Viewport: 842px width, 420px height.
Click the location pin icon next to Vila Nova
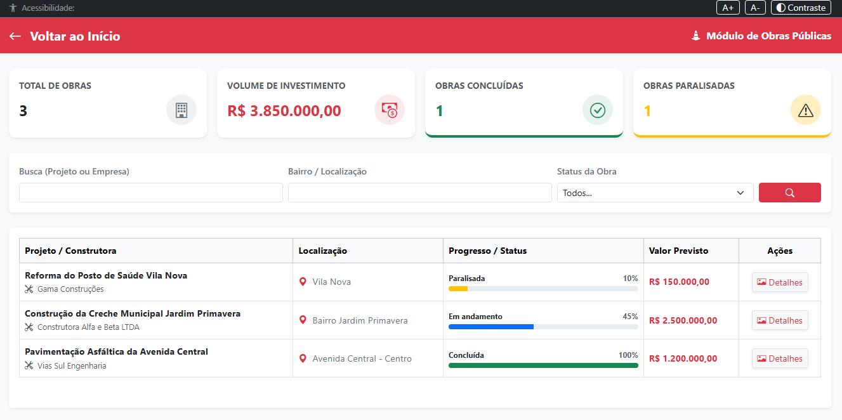click(x=303, y=282)
